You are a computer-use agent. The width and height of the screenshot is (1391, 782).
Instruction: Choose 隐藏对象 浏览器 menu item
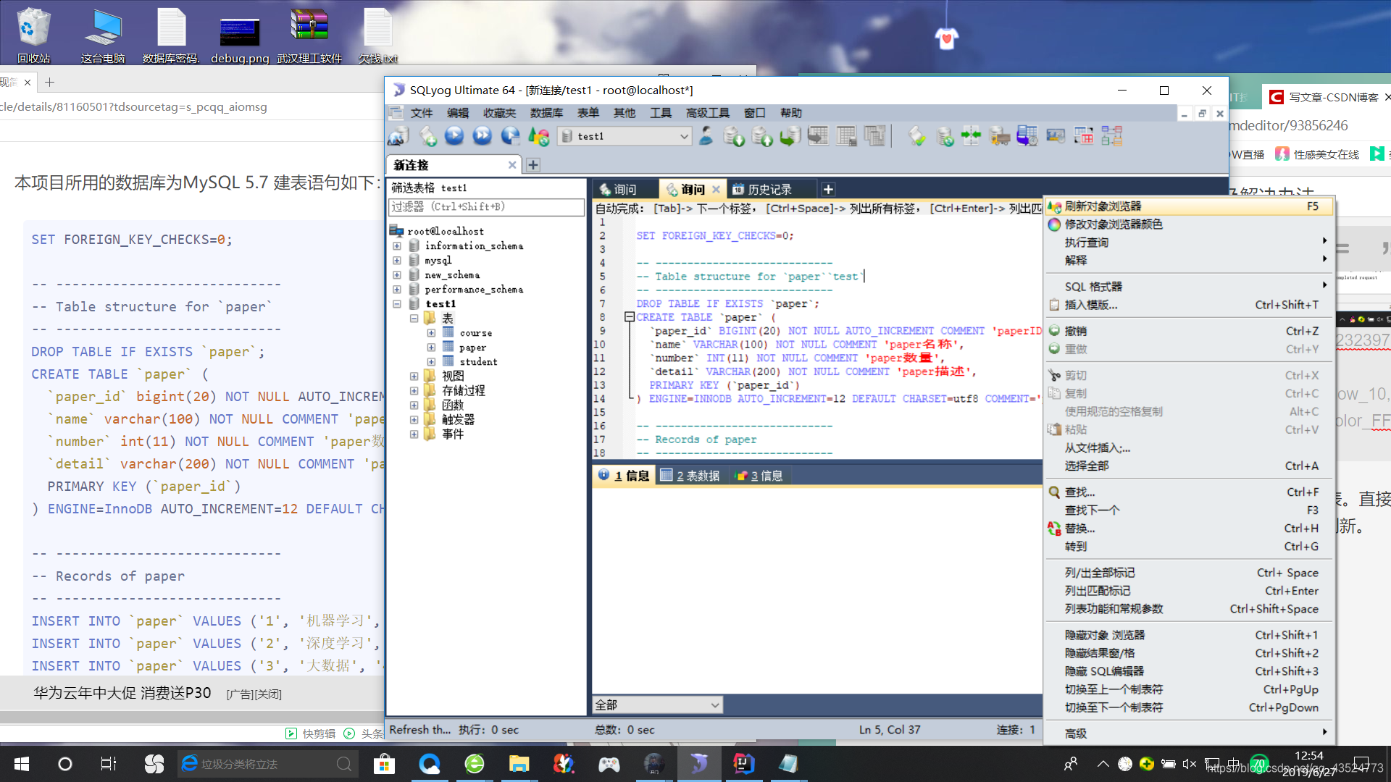click(1189, 635)
